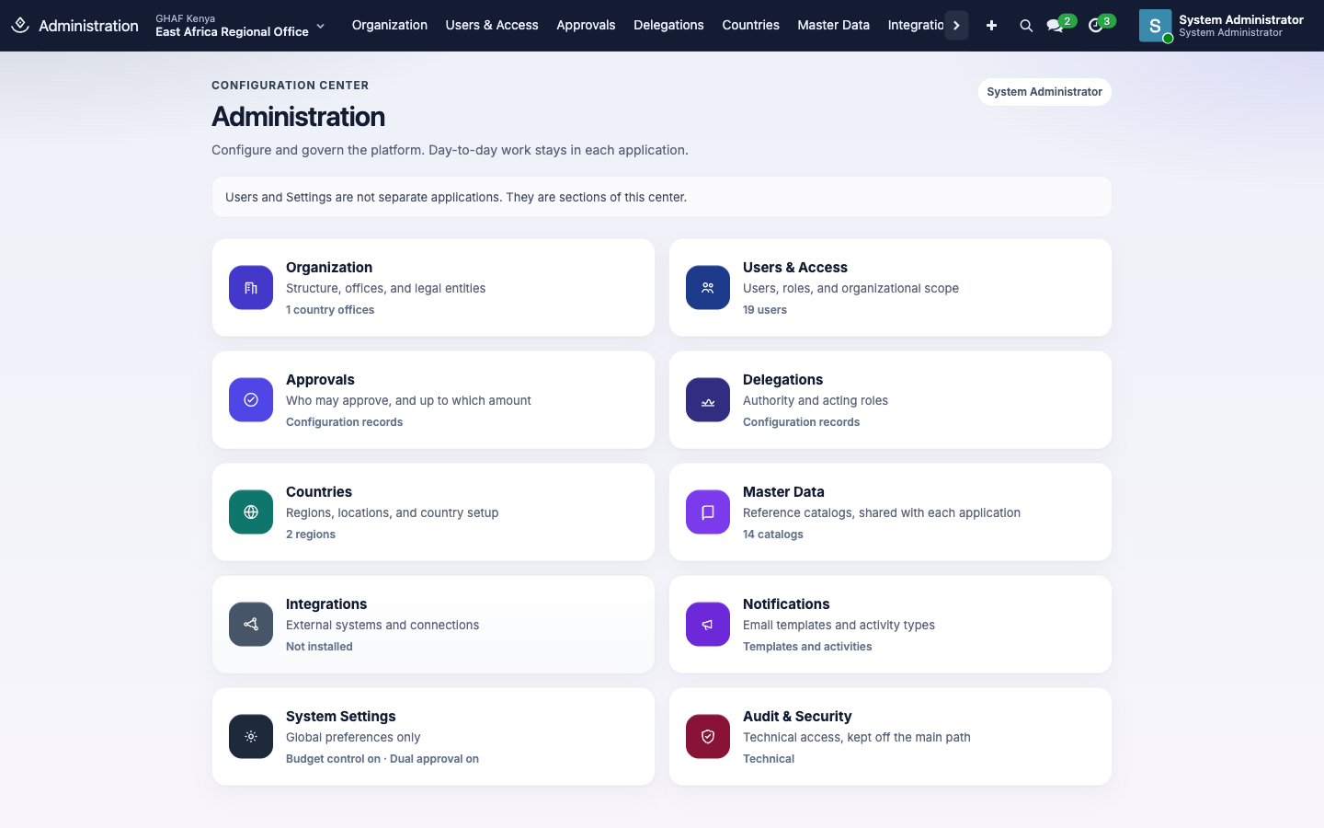Image resolution: width=1324 pixels, height=828 pixels.
Task: Open the Integrations card title
Action: click(x=326, y=604)
